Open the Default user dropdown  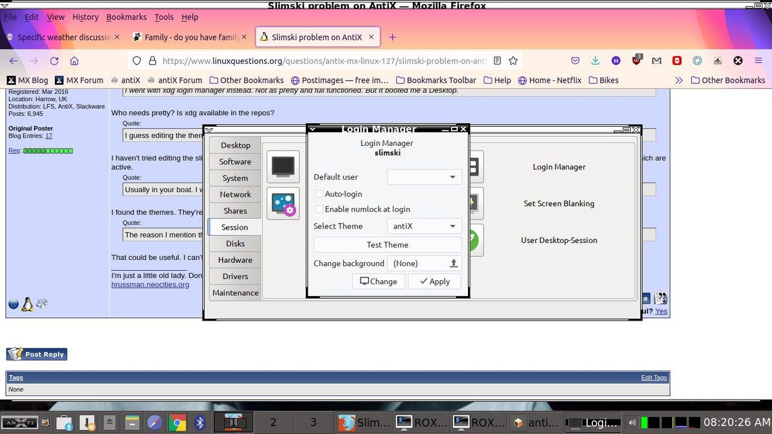424,177
